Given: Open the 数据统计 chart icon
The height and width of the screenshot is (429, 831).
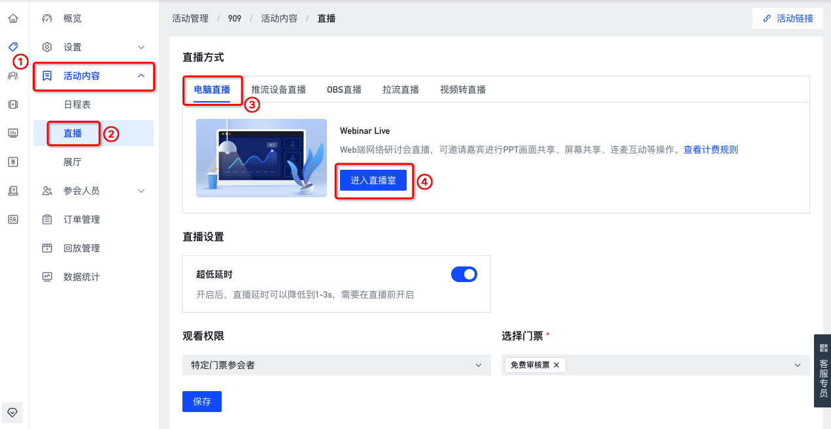Looking at the screenshot, I should [x=47, y=277].
